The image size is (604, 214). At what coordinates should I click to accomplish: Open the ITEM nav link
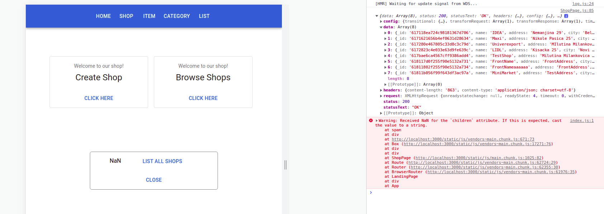click(149, 16)
